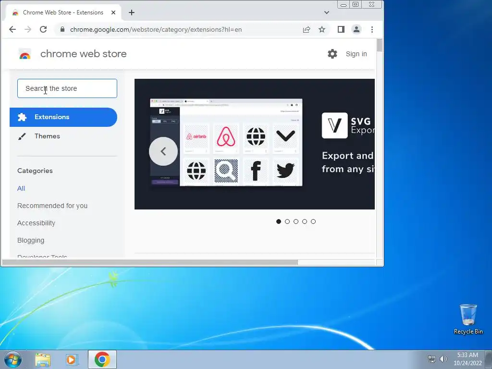Open the SVG Export featured banner
The image size is (492, 369).
tap(255, 144)
